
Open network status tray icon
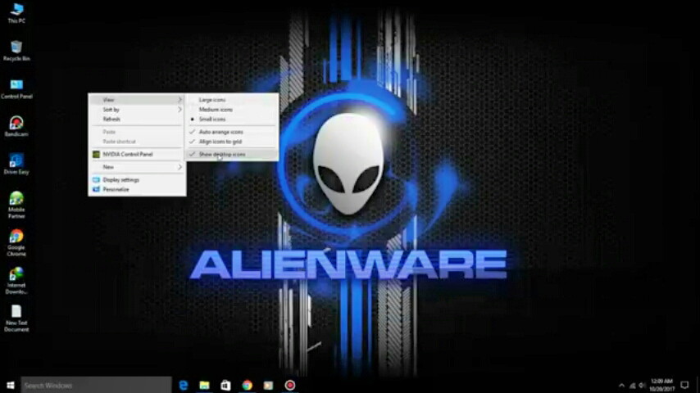(632, 386)
